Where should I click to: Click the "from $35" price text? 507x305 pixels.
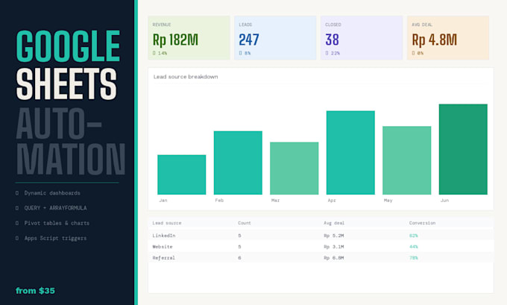35,291
